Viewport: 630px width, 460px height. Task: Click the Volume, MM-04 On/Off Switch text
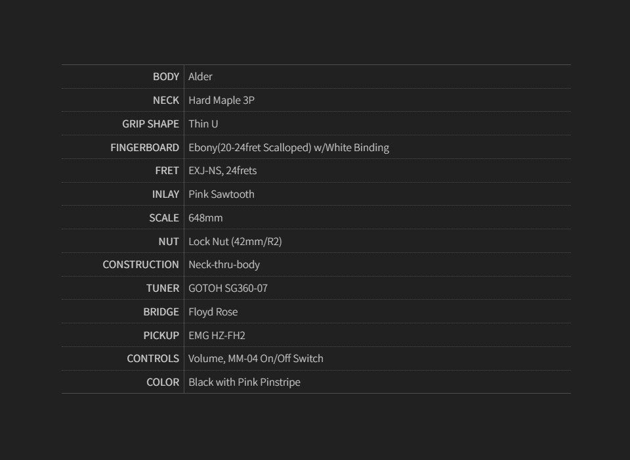click(x=255, y=359)
